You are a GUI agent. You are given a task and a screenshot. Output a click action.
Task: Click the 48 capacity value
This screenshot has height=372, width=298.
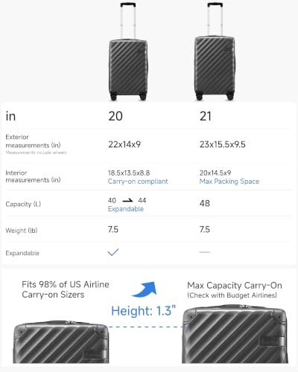click(x=205, y=203)
